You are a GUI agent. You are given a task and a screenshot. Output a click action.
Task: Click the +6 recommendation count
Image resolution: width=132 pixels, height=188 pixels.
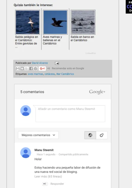[x=48, y=68]
